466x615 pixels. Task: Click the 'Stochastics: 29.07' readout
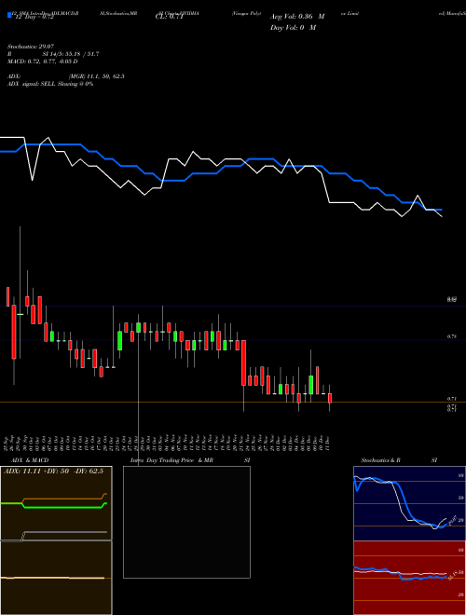(x=31, y=47)
